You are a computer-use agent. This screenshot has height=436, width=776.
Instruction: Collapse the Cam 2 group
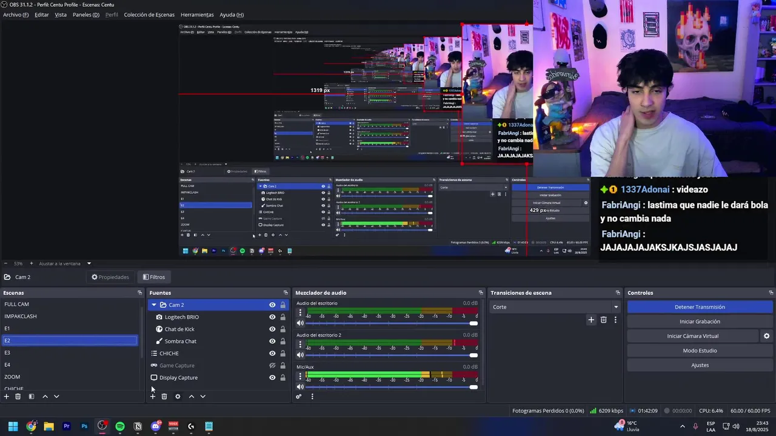tap(154, 305)
